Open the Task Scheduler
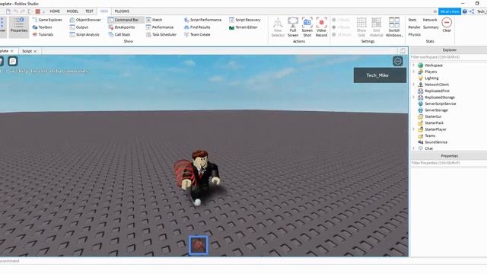 [161, 34]
